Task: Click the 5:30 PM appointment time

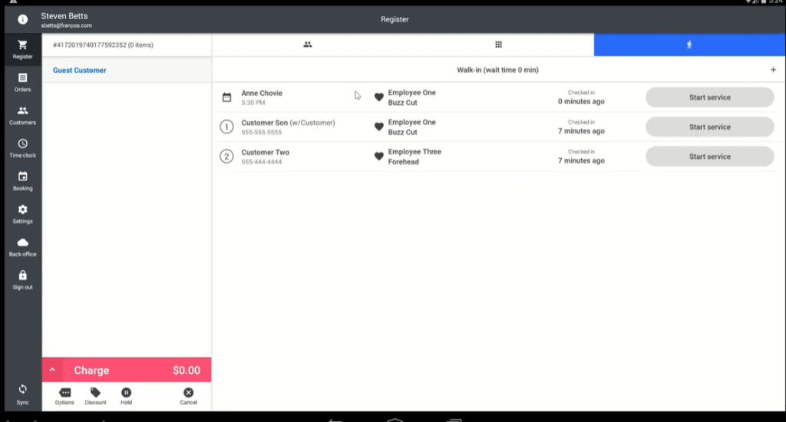Action: click(253, 103)
